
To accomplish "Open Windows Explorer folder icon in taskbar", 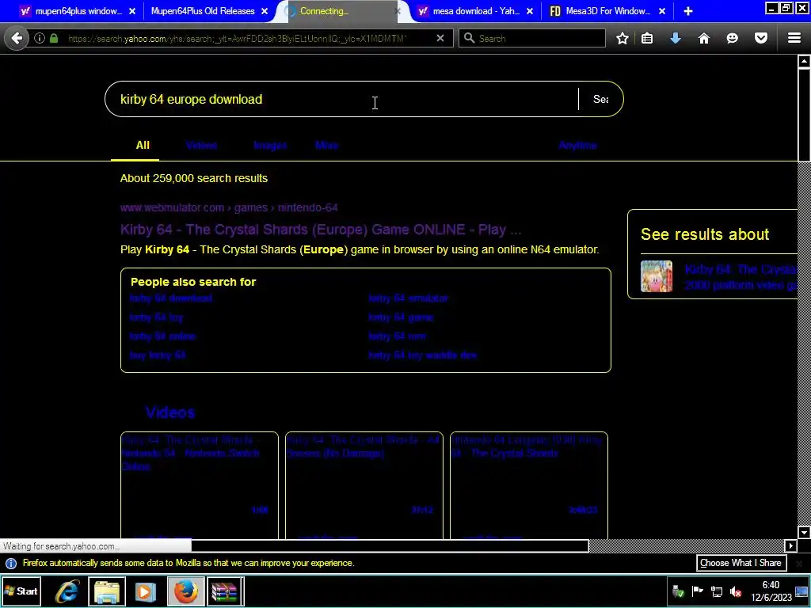I will [107, 591].
